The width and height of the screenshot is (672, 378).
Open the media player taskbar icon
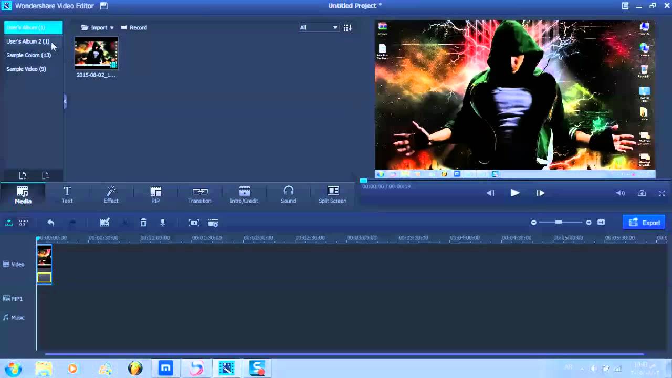[72, 369]
